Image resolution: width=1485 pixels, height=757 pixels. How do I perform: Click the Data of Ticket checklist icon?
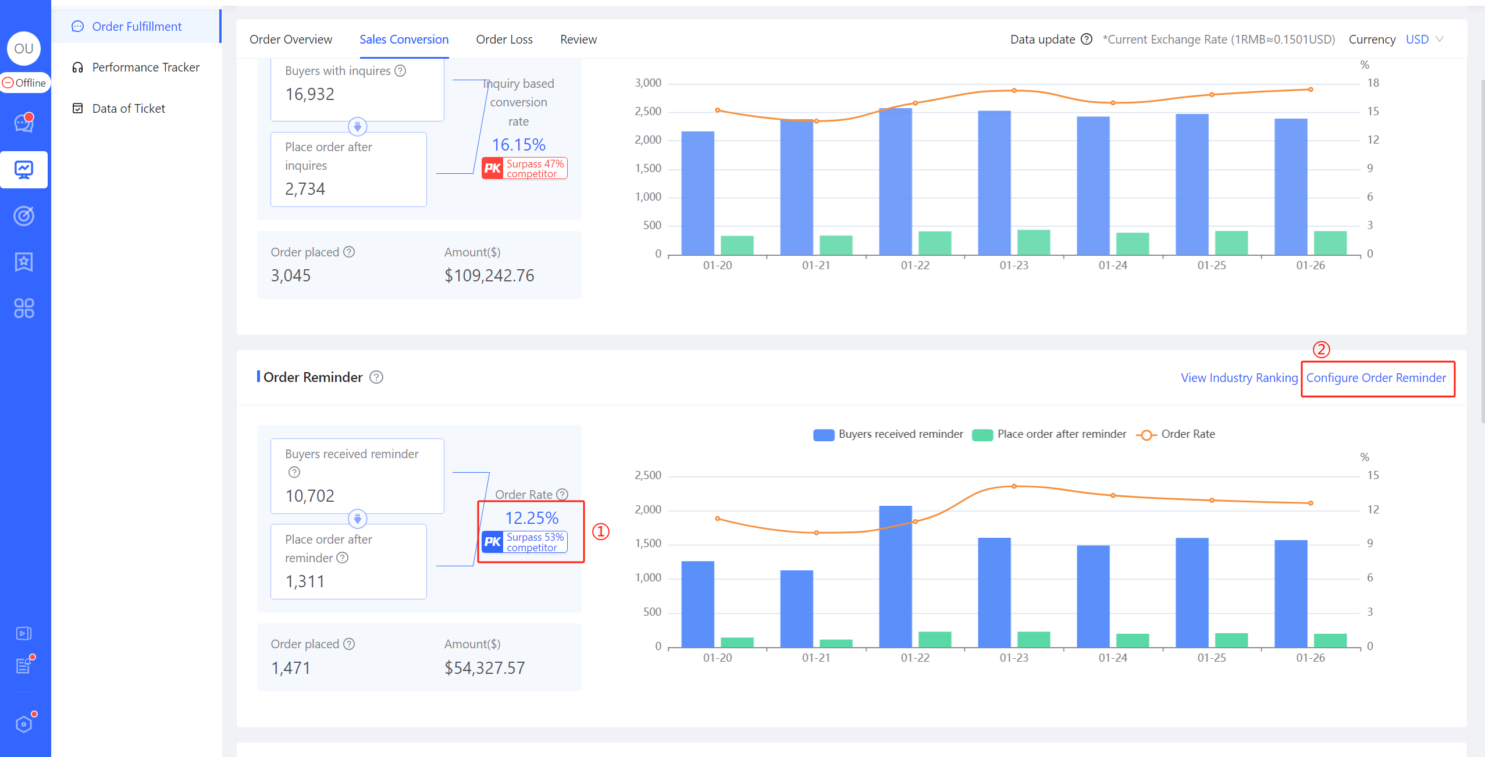click(x=77, y=108)
